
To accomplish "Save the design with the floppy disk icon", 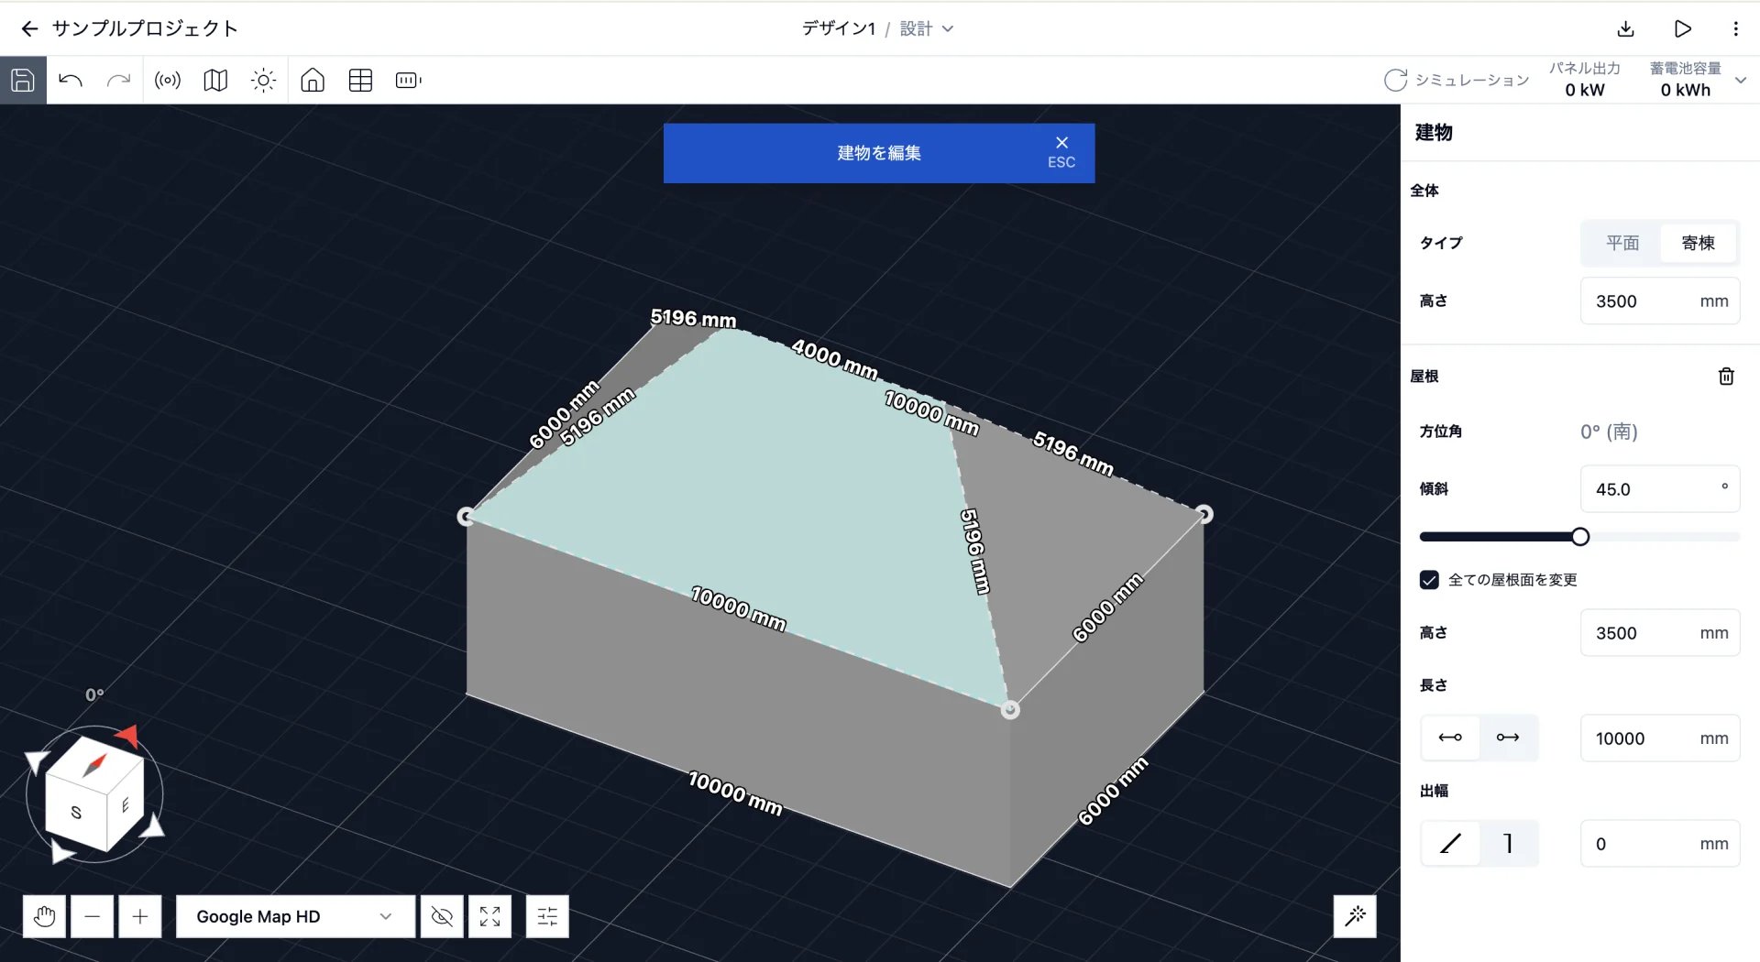I will coord(23,80).
